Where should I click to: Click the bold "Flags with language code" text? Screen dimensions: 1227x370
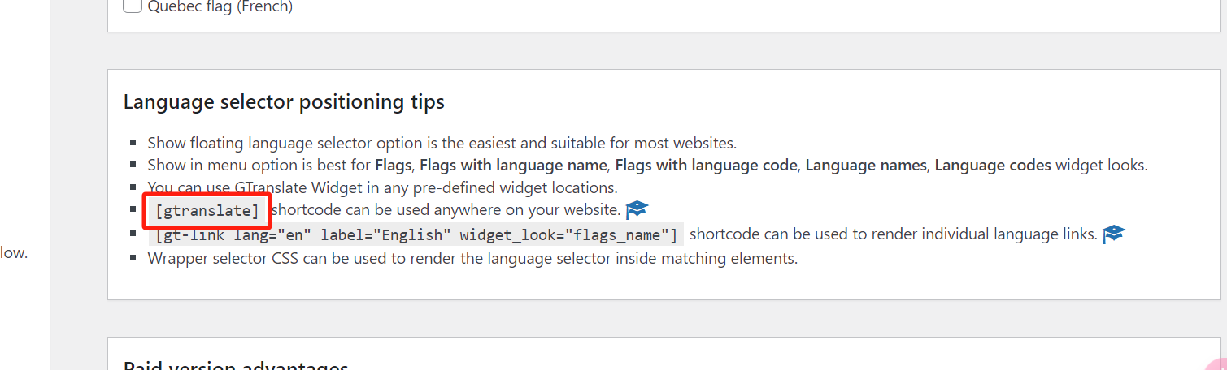[706, 166]
